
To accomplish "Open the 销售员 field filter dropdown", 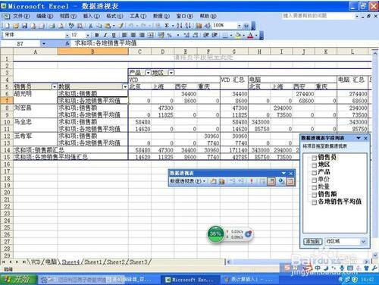I will pos(55,87).
